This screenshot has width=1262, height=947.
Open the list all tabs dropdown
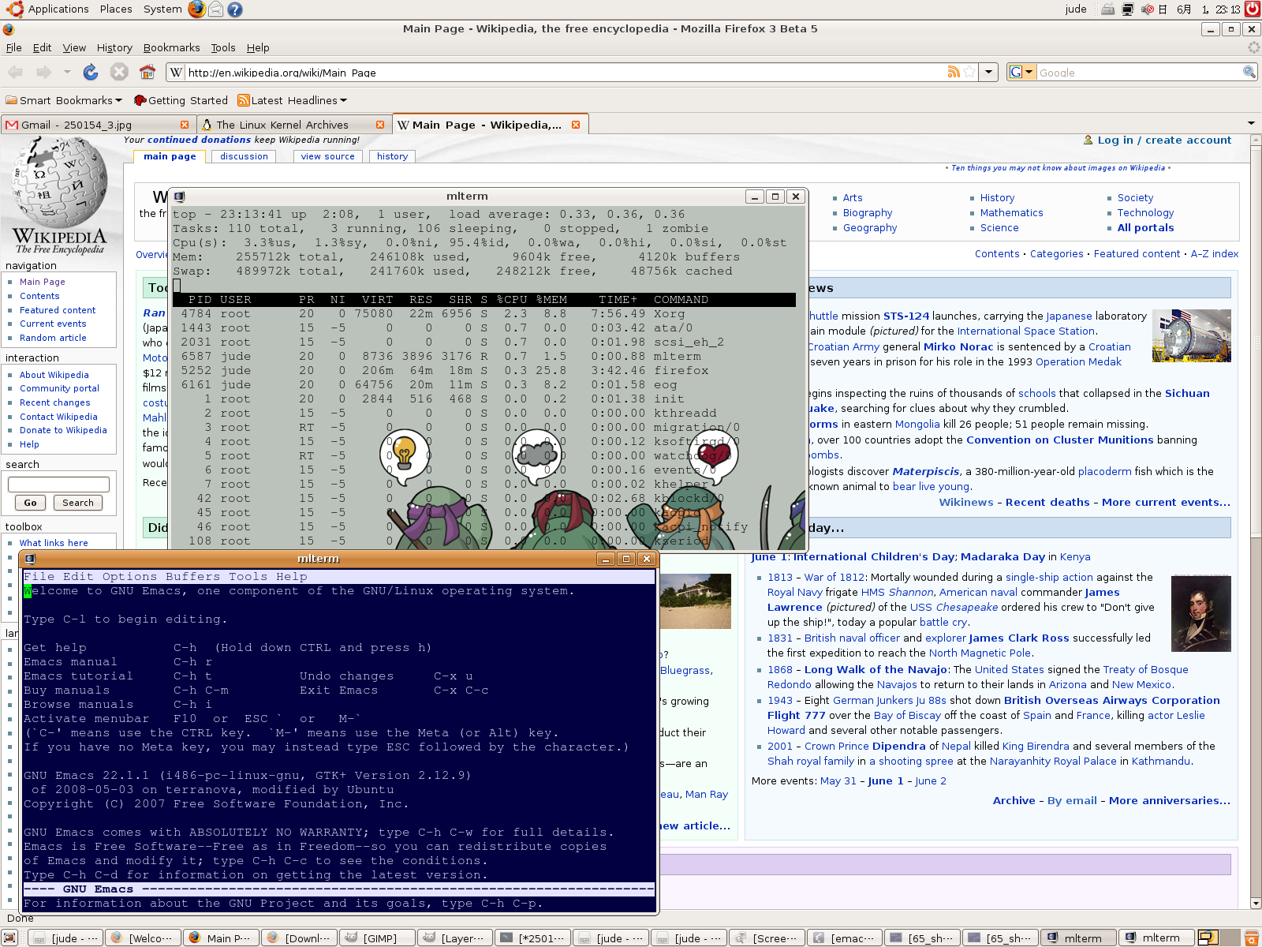[x=1251, y=123]
